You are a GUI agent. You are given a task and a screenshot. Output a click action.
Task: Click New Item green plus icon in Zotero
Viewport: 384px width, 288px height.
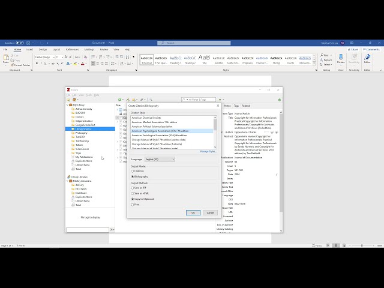pyautogui.click(x=119, y=100)
